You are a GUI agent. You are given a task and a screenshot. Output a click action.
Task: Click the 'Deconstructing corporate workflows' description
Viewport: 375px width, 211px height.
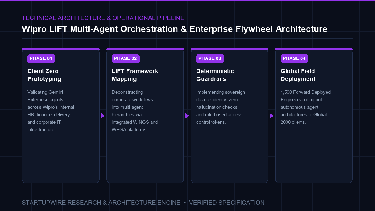[135, 111]
